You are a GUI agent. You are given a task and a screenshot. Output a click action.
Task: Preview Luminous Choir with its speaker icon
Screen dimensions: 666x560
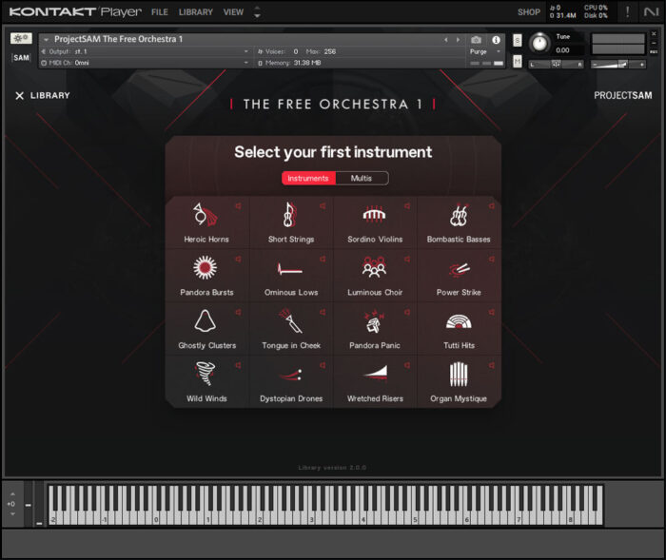(x=407, y=259)
